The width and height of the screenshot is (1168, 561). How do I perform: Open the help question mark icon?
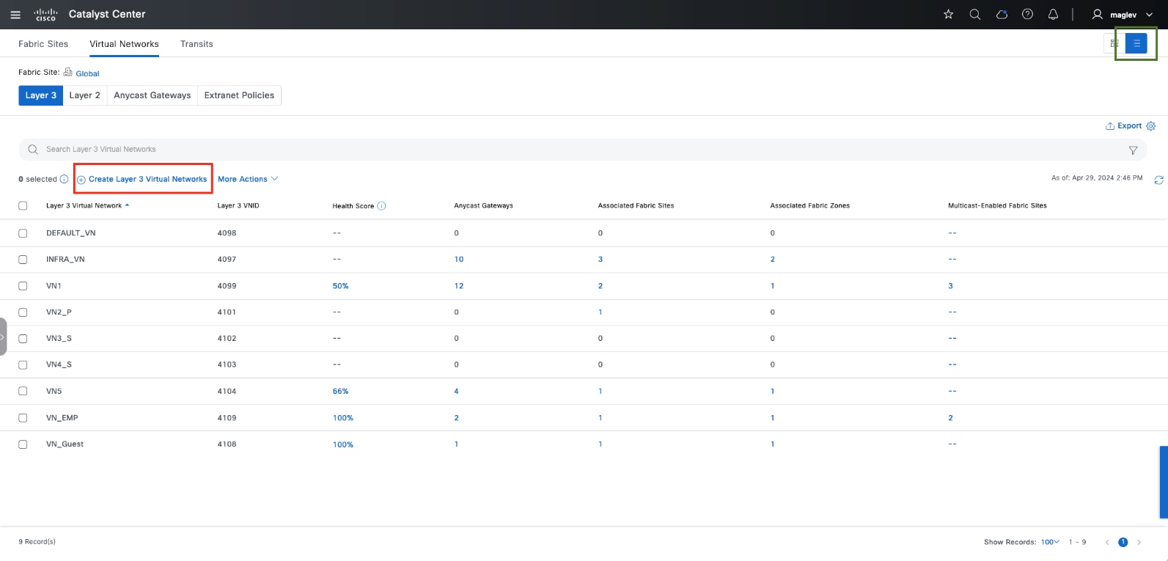tap(1027, 15)
